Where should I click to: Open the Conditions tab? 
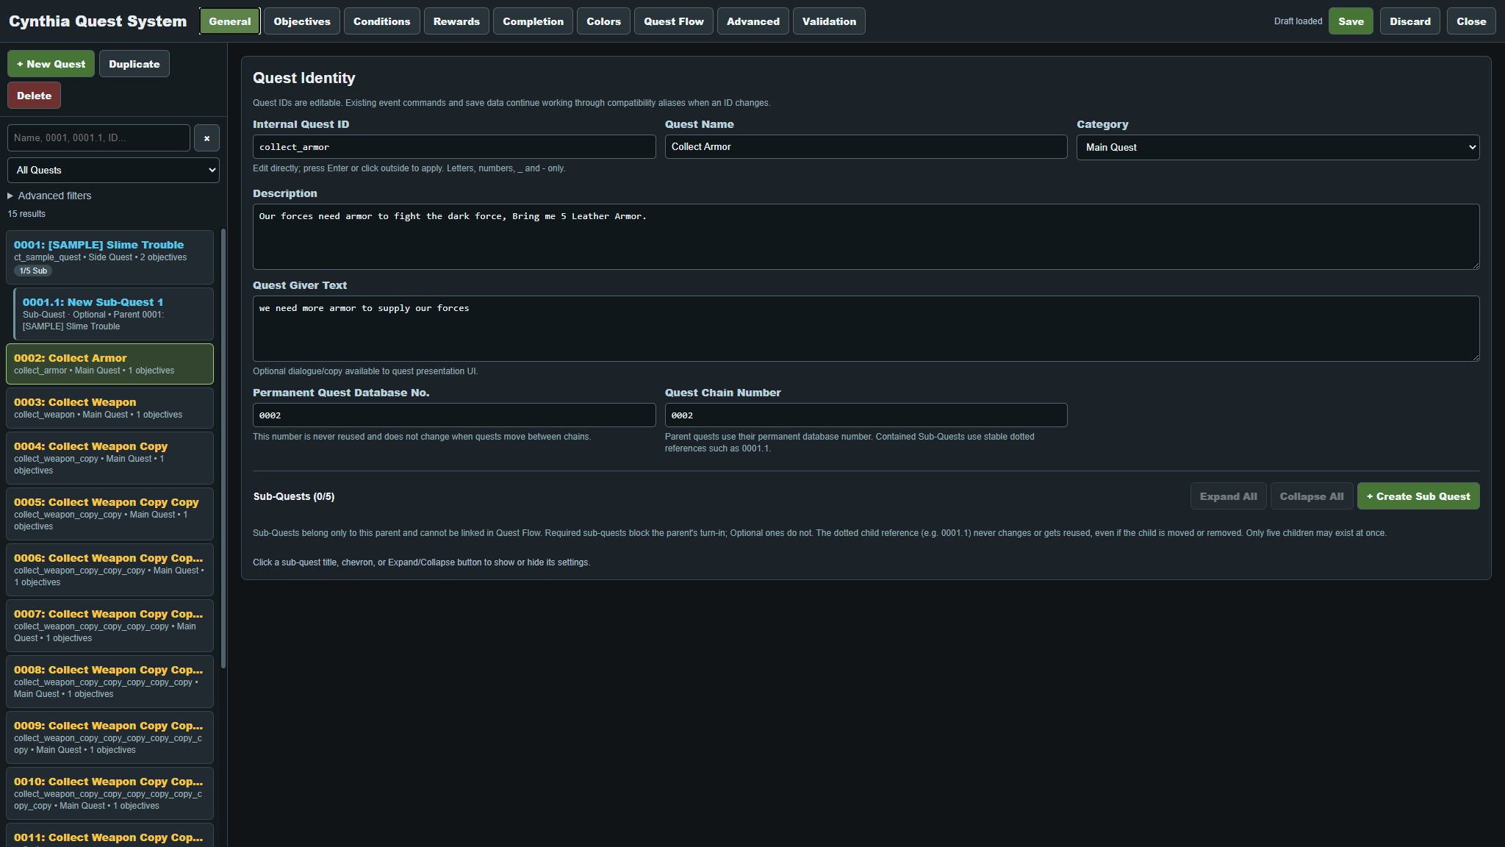click(x=381, y=21)
